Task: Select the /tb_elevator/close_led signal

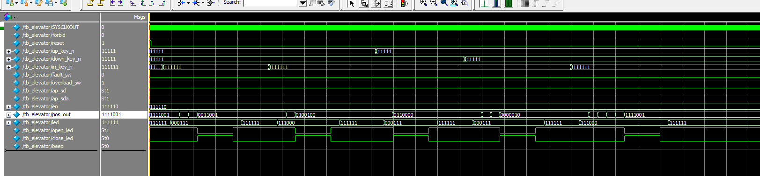Action: pyautogui.click(x=48, y=138)
